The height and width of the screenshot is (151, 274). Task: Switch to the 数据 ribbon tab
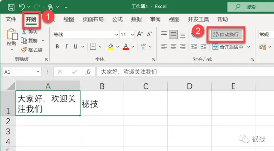[136, 19]
